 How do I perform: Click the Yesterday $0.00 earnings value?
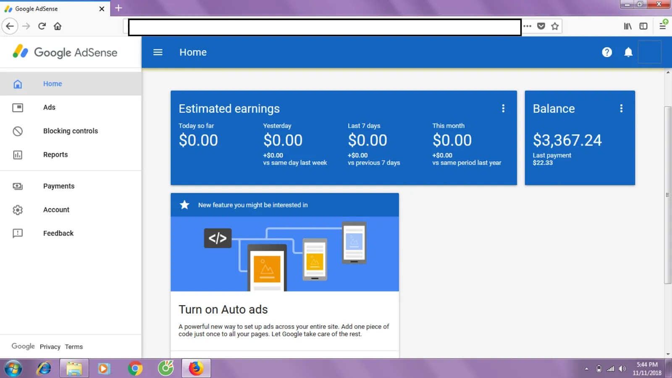(x=283, y=140)
